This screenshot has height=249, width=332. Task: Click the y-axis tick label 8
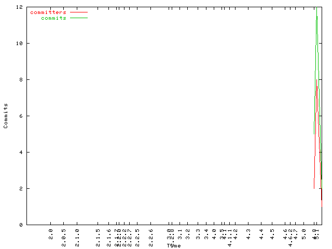[x=20, y=79]
